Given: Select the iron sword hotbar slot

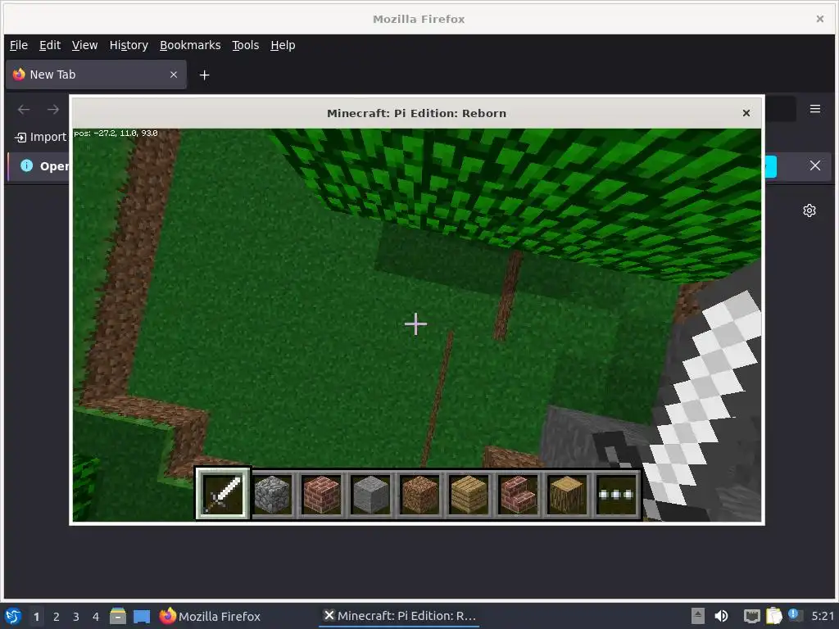Looking at the screenshot, I should point(223,494).
